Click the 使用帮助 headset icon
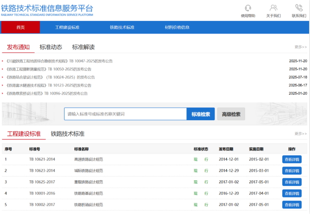 click(248, 8)
